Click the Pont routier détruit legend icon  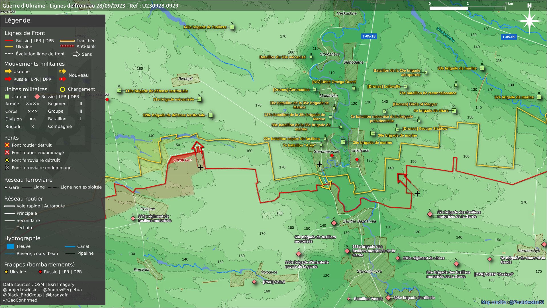[x=7, y=145]
